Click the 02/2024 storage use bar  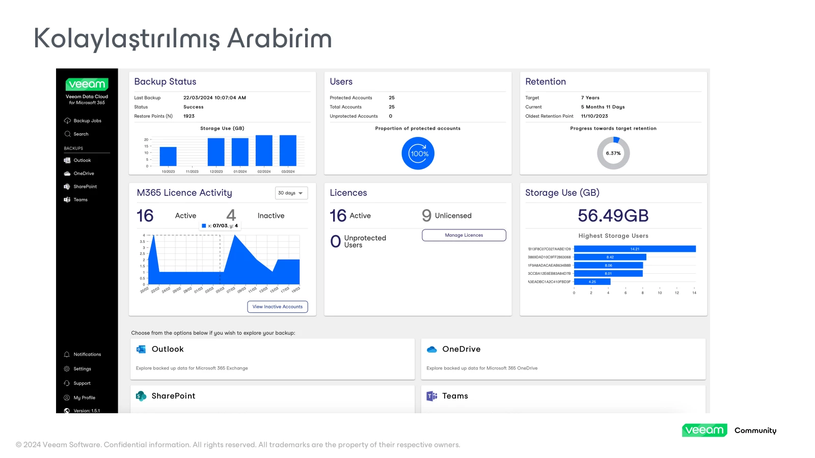(x=264, y=151)
